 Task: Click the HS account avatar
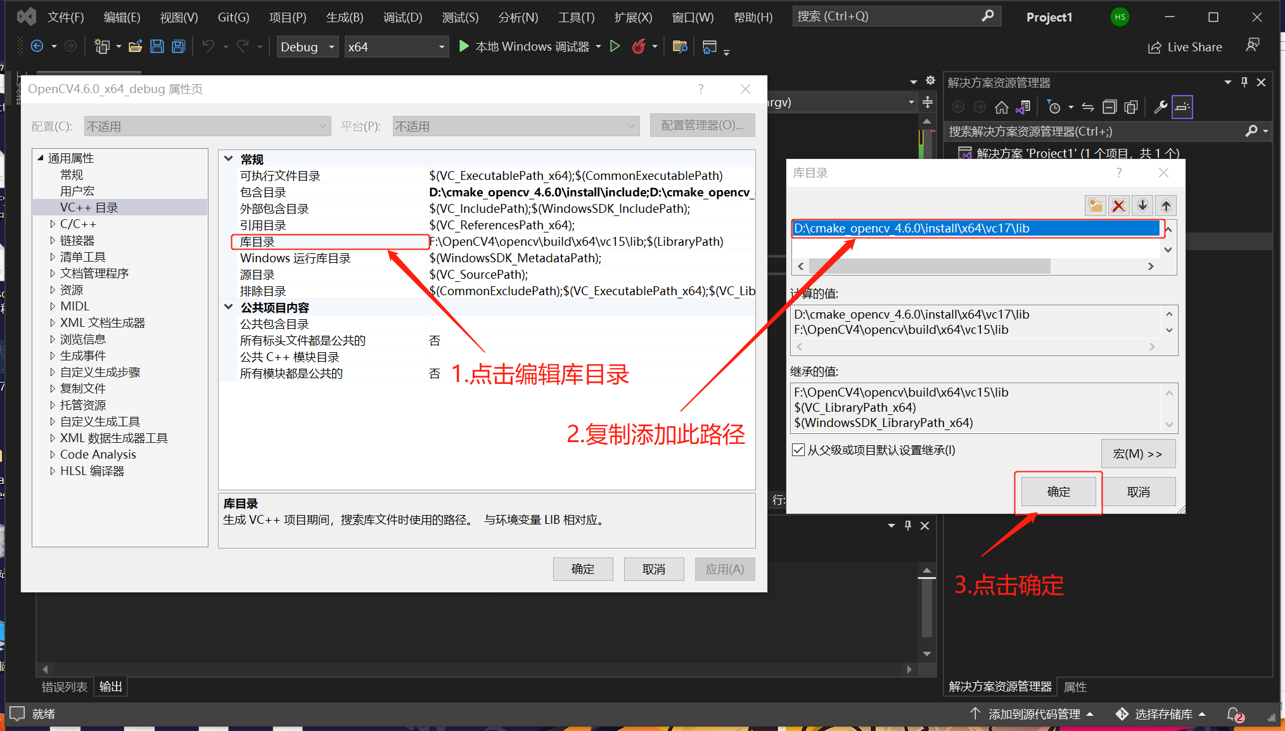1120,17
